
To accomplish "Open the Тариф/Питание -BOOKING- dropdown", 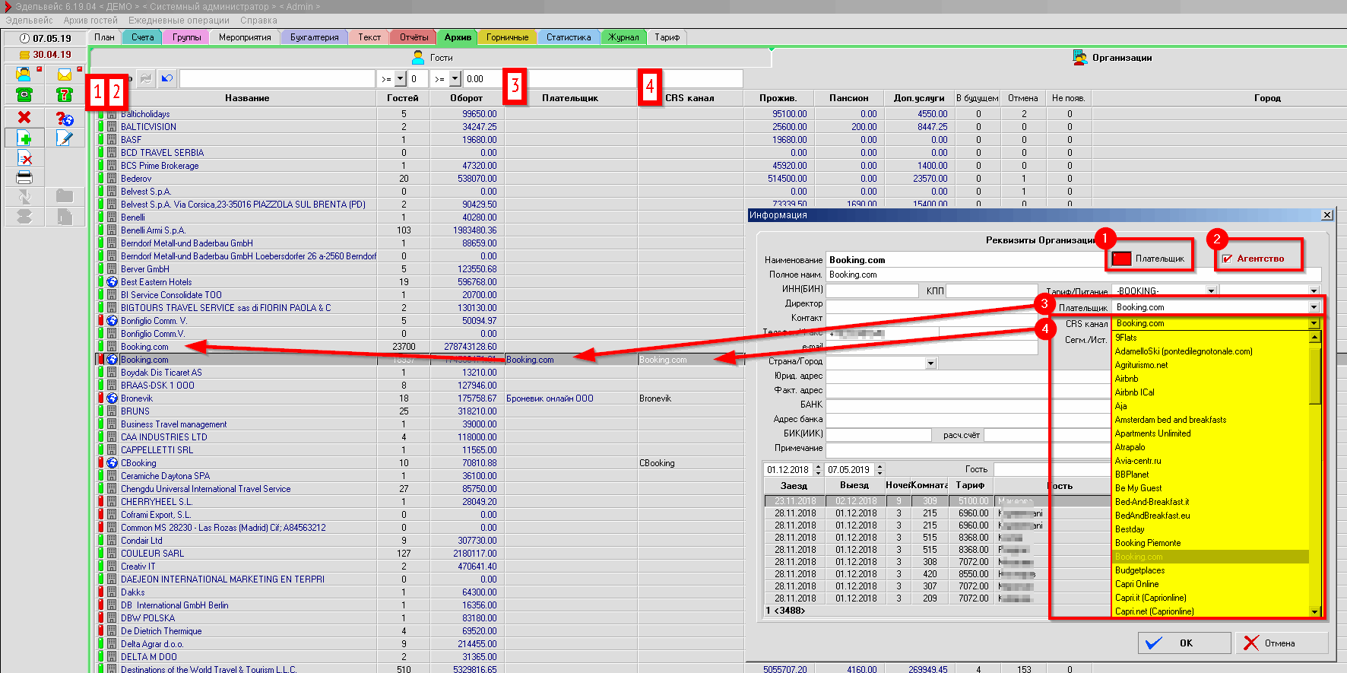I will (1211, 291).
